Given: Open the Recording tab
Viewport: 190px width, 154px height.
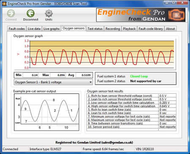Looking at the screenshot, I should coord(113,29).
